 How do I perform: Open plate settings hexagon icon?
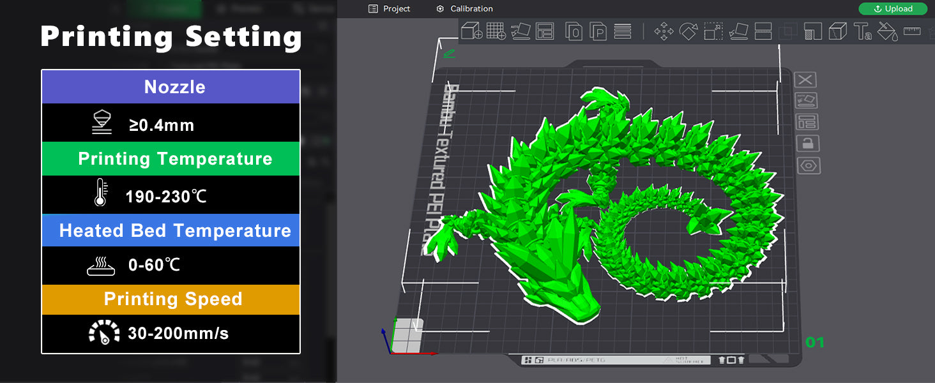coord(809,165)
